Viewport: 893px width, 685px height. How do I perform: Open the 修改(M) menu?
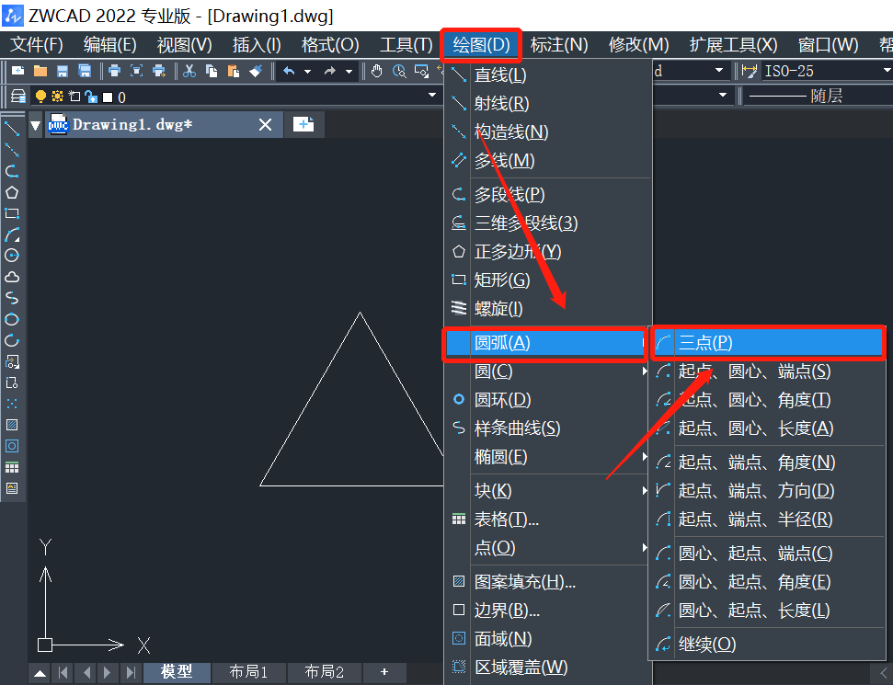pos(638,45)
